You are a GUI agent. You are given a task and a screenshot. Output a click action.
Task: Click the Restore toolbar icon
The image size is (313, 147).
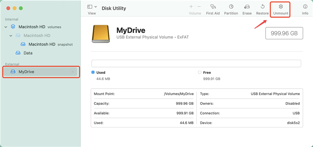pyautogui.click(x=263, y=7)
